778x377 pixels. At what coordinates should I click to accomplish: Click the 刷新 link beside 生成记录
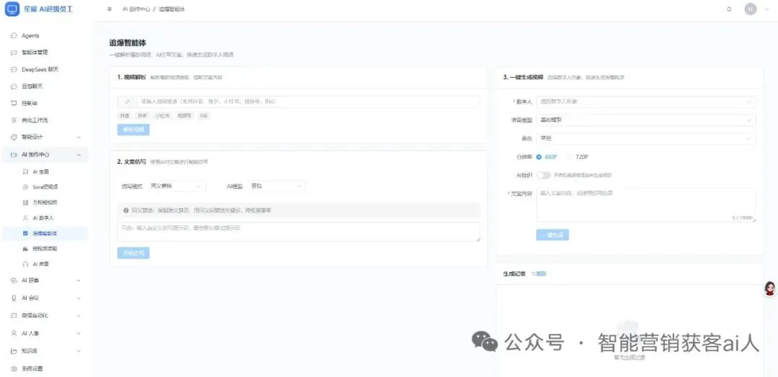(539, 273)
